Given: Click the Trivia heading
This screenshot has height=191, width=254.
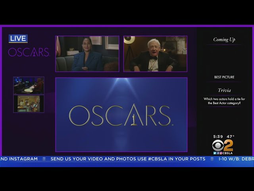Looking at the screenshot, I should pyautogui.click(x=224, y=90).
